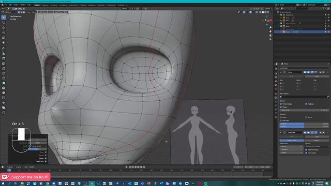
Task: Collapse the References collection in outliner
Action: click(278, 15)
